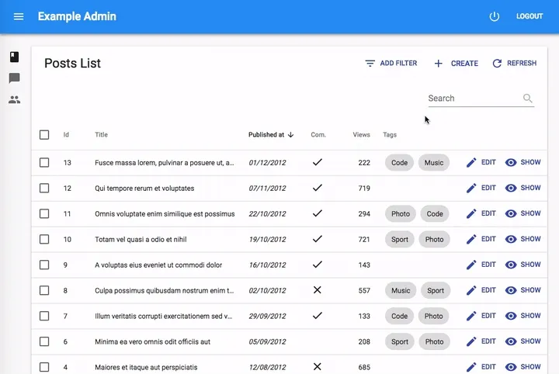
Task: Sort the list by Views column
Action: click(361, 135)
